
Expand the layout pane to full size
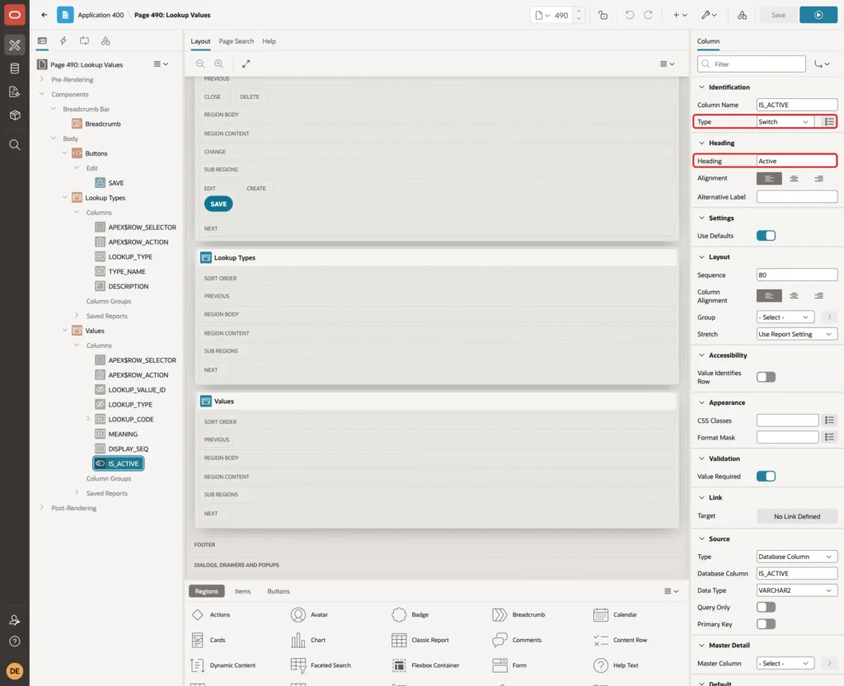click(x=246, y=63)
